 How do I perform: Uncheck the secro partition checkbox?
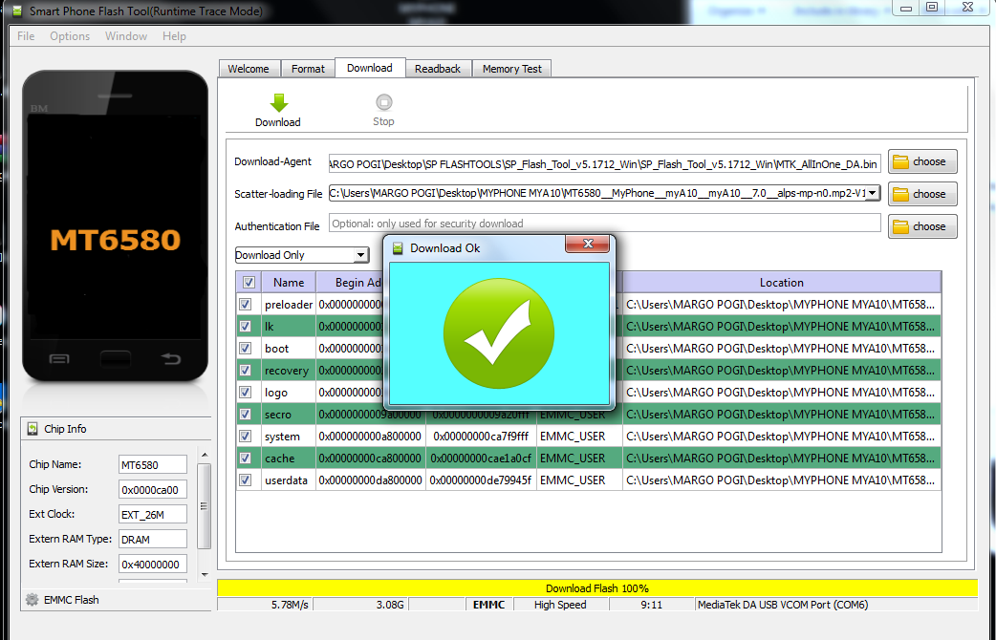click(x=246, y=414)
